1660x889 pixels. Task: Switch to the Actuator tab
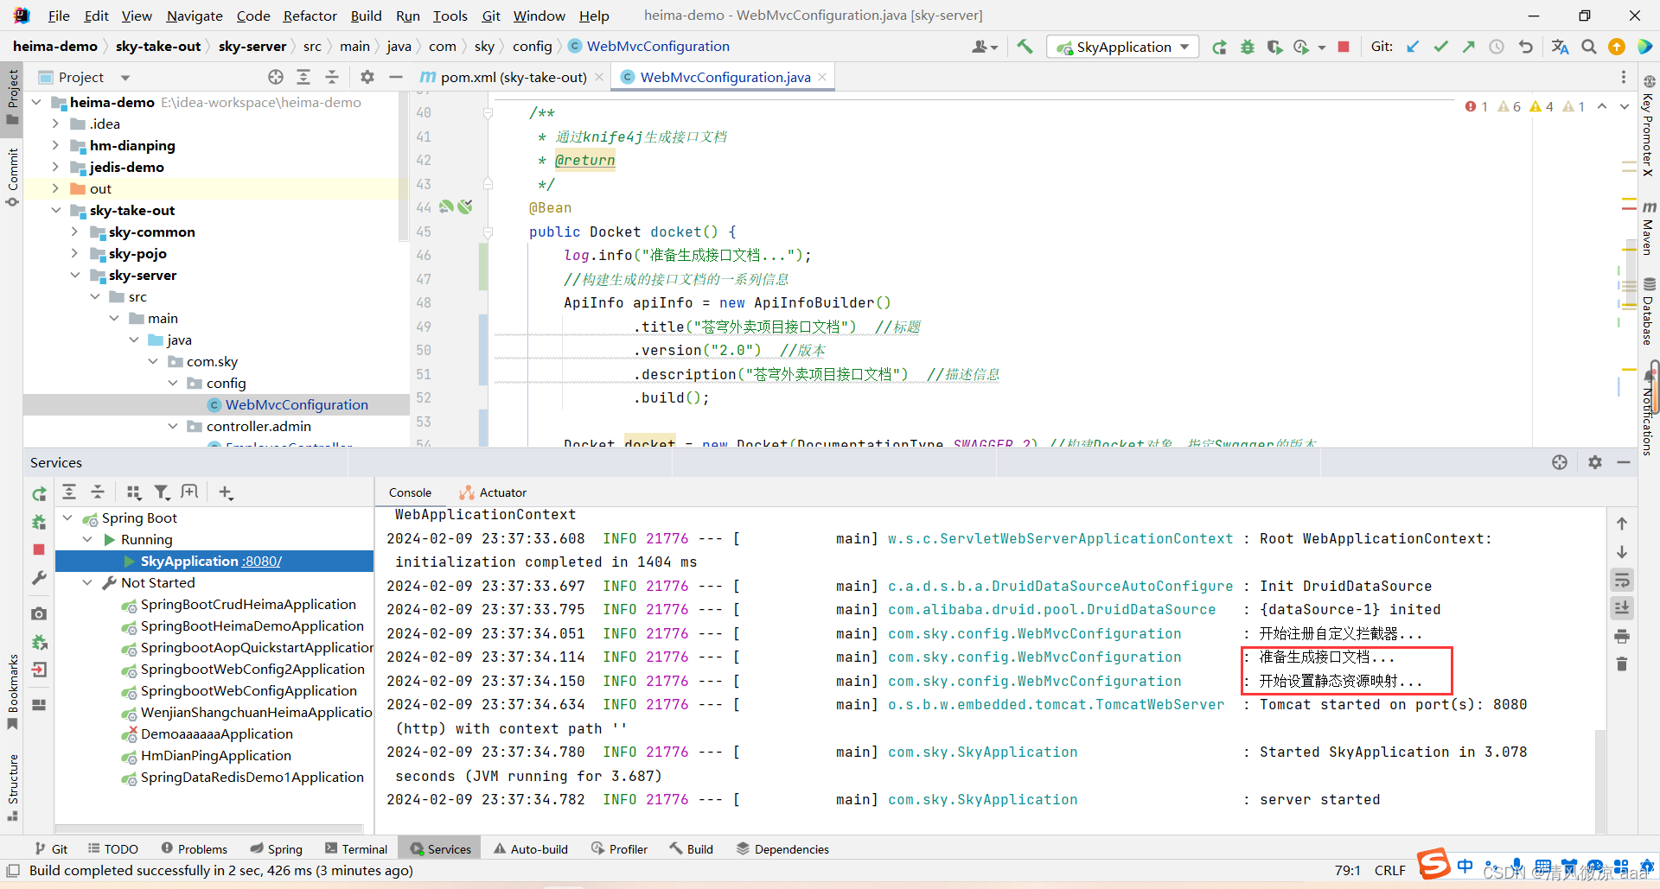[493, 492]
